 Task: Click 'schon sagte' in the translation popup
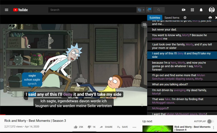tap(32, 79)
